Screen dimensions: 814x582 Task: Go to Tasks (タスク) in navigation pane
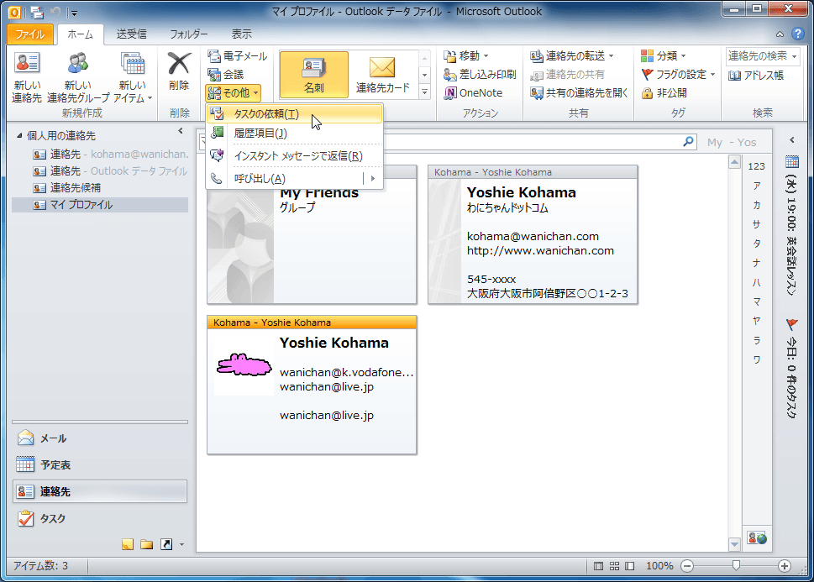[x=100, y=518]
